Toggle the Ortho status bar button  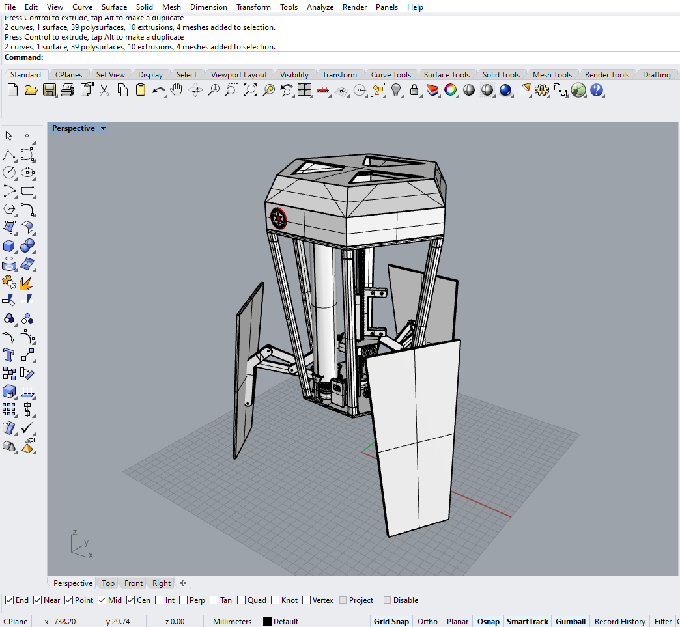click(x=427, y=622)
